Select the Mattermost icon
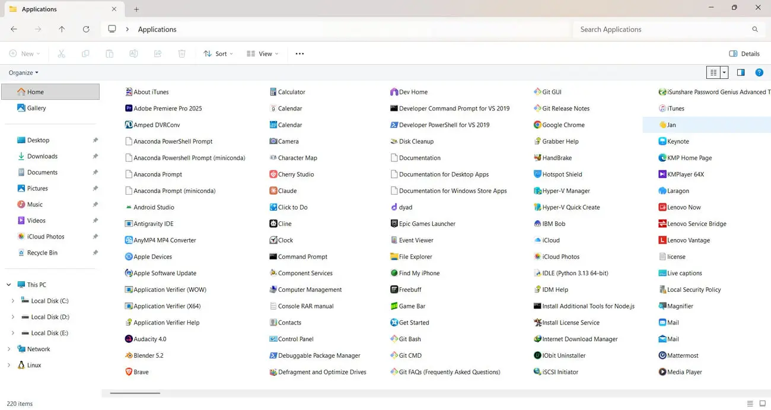Image resolution: width=771 pixels, height=410 pixels. (662, 356)
